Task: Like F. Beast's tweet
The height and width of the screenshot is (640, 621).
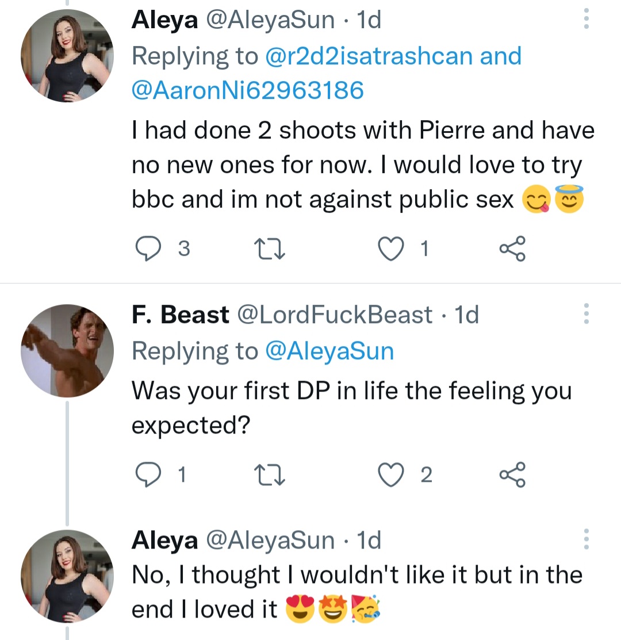Action: [391, 474]
